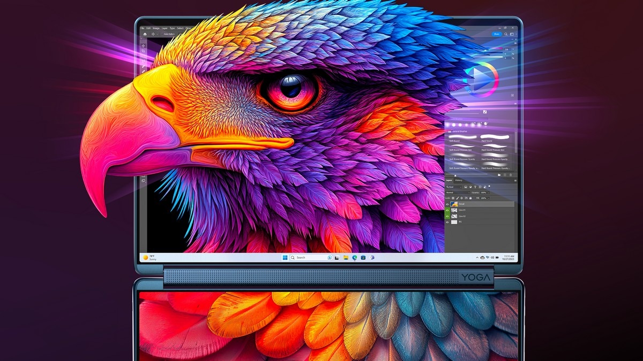643x361 pixels.
Task: Select the BG layer thumbnail
Action: tap(454, 222)
